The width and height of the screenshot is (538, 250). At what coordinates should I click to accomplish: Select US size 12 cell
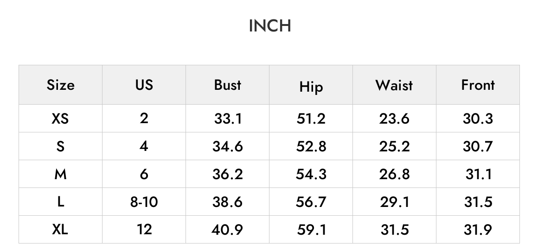144,230
